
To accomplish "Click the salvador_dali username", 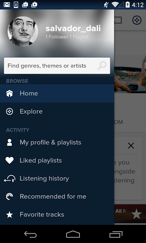I will (x=73, y=28).
